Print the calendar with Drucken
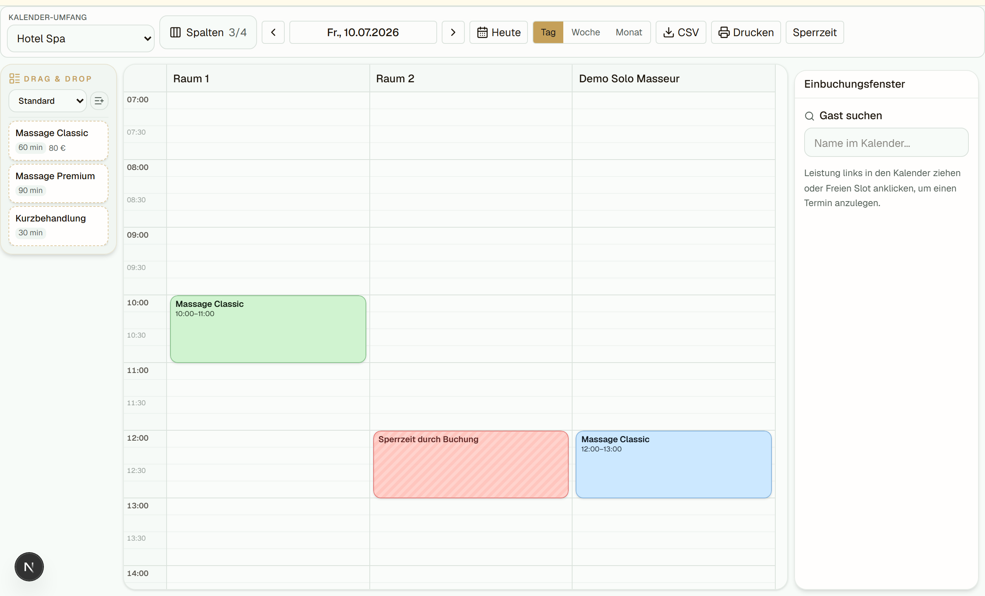 click(746, 32)
